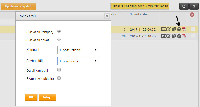The height and width of the screenshot is (107, 200).
Task: Open edit icon for 2017-11-29 row
Action: point(169,29)
